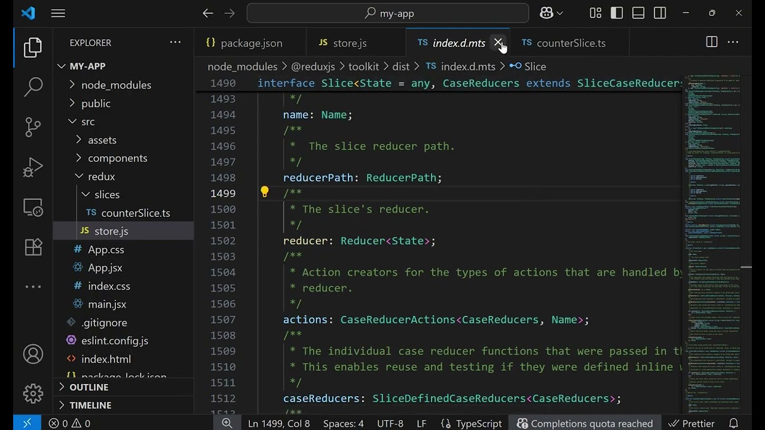The height and width of the screenshot is (430, 765).
Task: Open Copilot dropdown arrow in title bar
Action: coord(560,13)
